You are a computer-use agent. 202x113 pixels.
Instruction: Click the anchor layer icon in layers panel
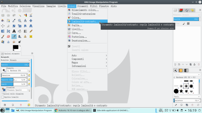[194, 64]
